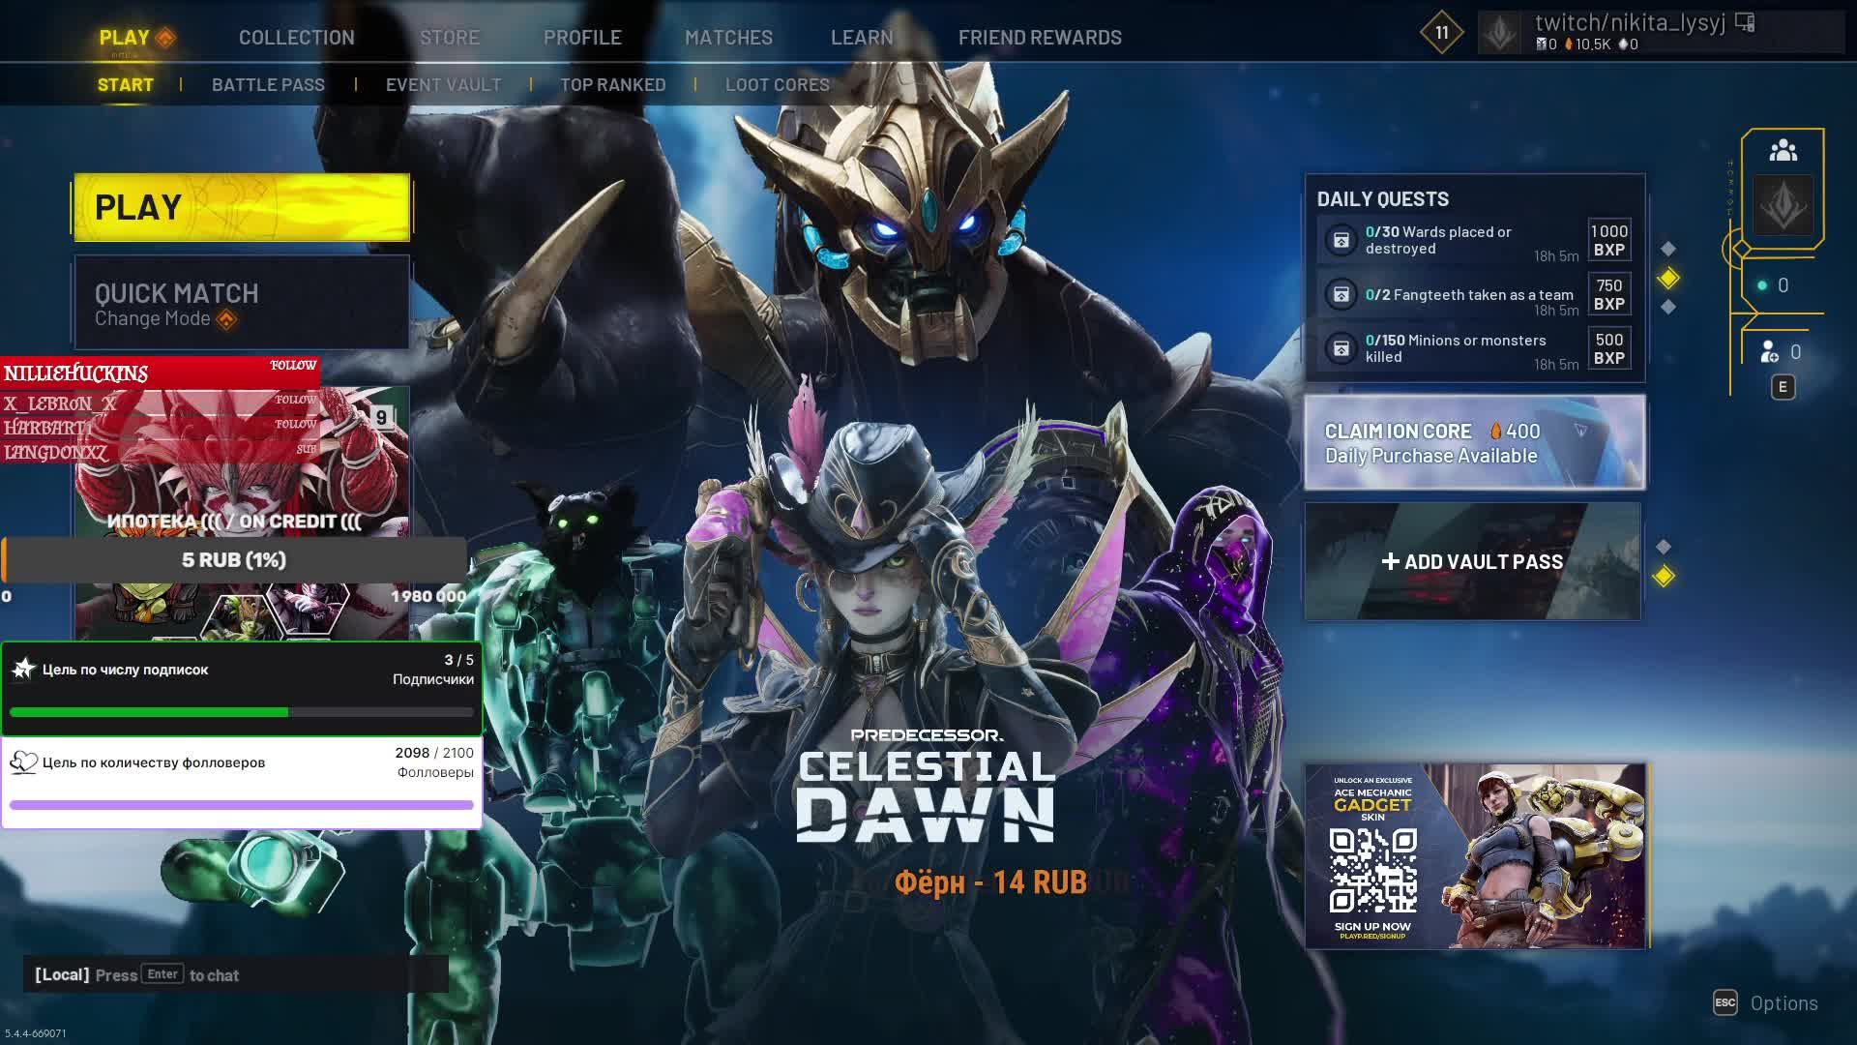The width and height of the screenshot is (1857, 1045).
Task: Select the START sub-tab
Action: pyautogui.click(x=126, y=85)
